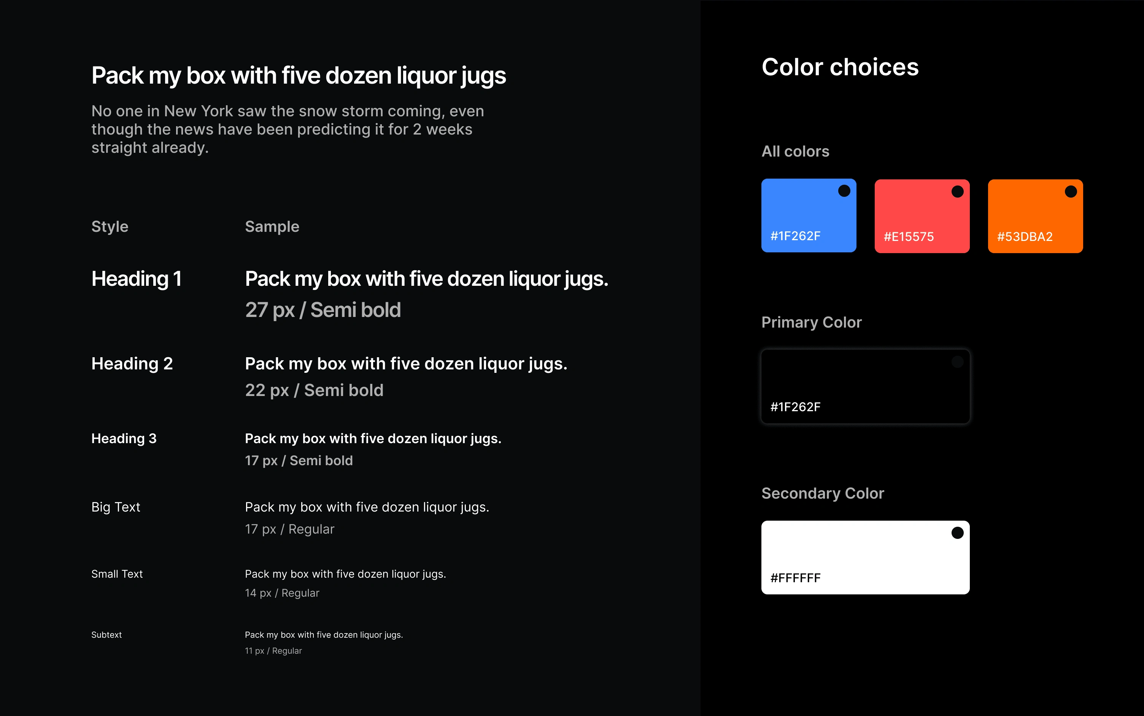Click the 'Heading 1' style label
Image resolution: width=1144 pixels, height=716 pixels.
click(x=137, y=279)
